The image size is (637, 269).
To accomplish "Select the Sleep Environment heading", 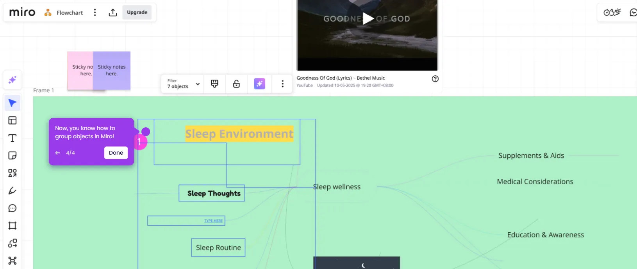I will tap(239, 134).
